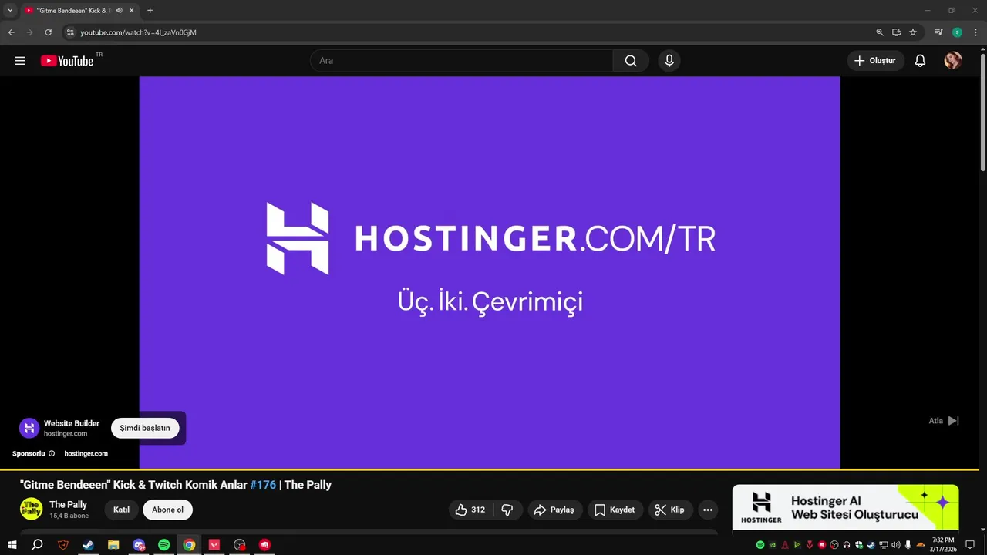Click the address bar URL
987x555 pixels.
pyautogui.click(x=138, y=32)
